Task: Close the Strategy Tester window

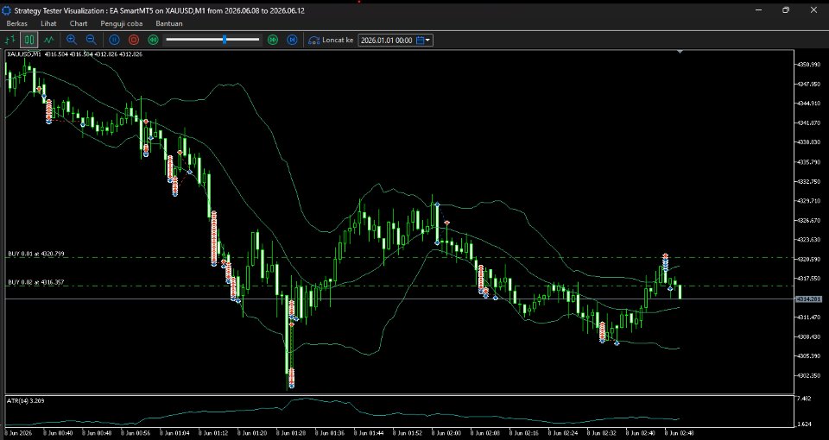Action: pos(813,10)
